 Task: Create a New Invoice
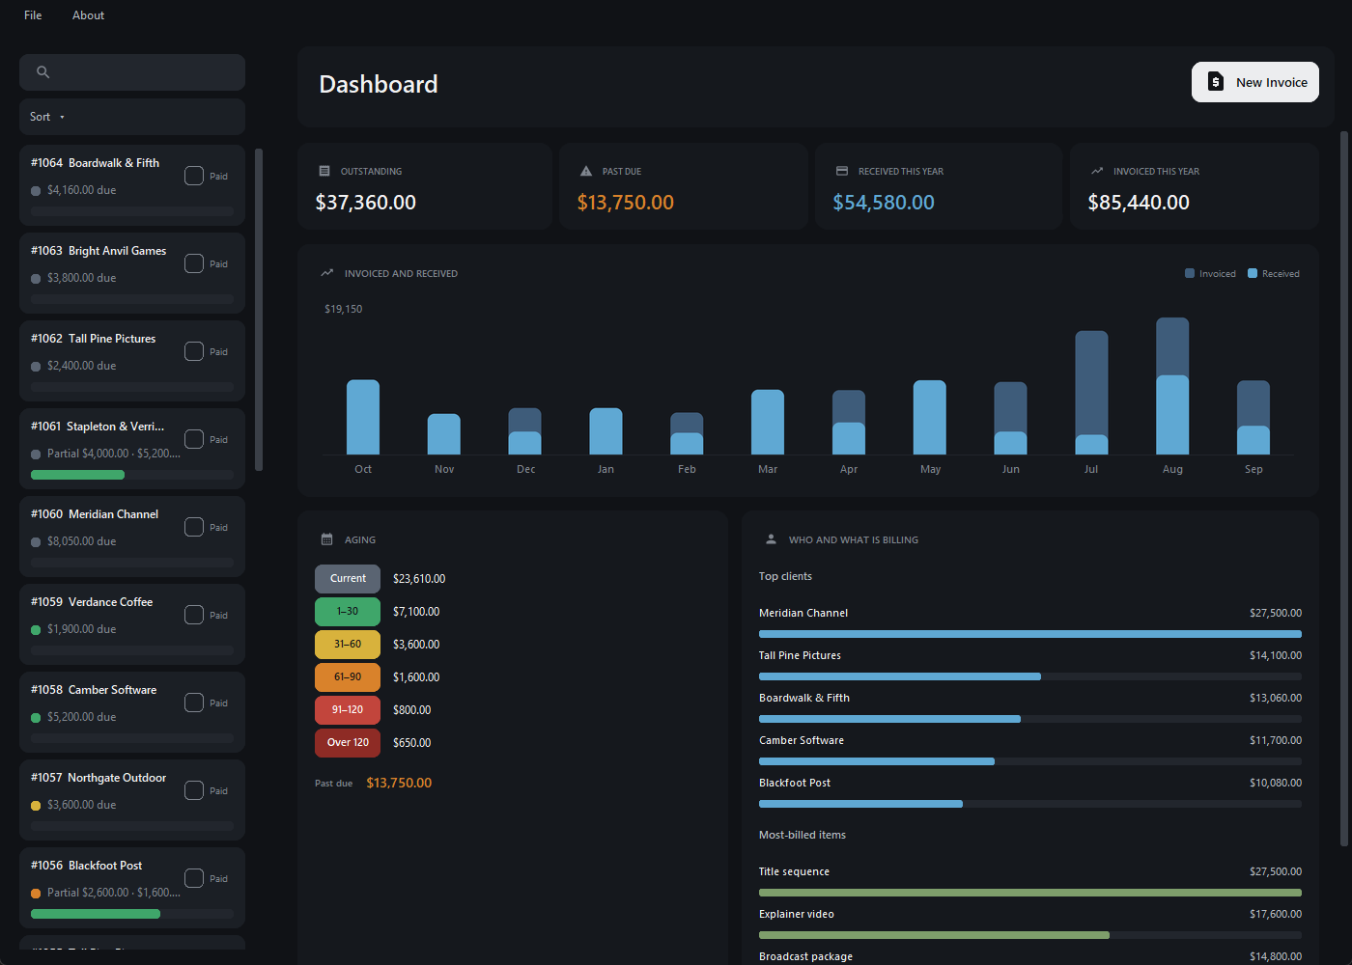click(1255, 82)
